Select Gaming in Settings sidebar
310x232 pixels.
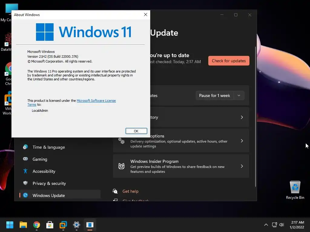tap(60, 159)
